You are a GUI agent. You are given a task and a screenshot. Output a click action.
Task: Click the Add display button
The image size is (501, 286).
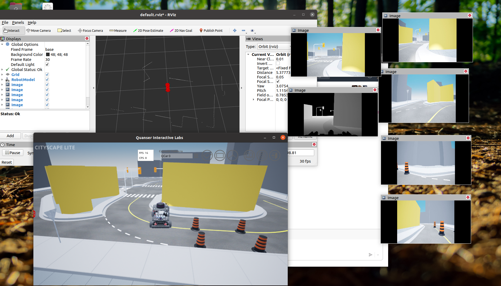pos(10,136)
